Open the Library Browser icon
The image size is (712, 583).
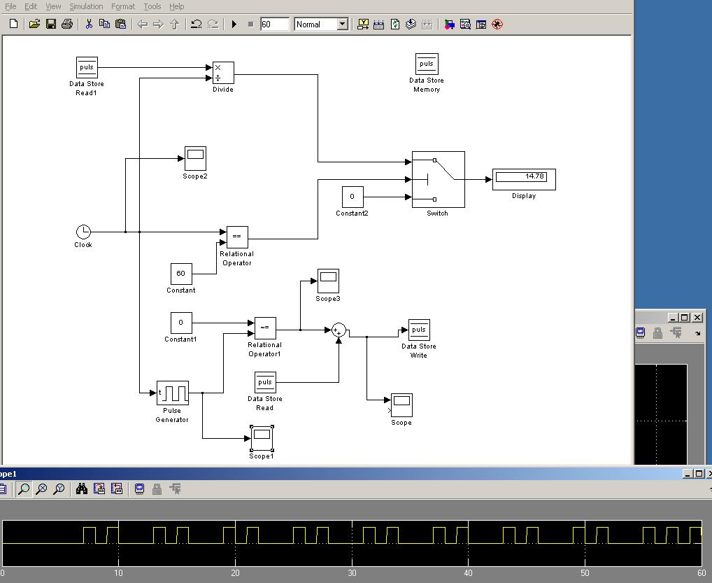449,24
